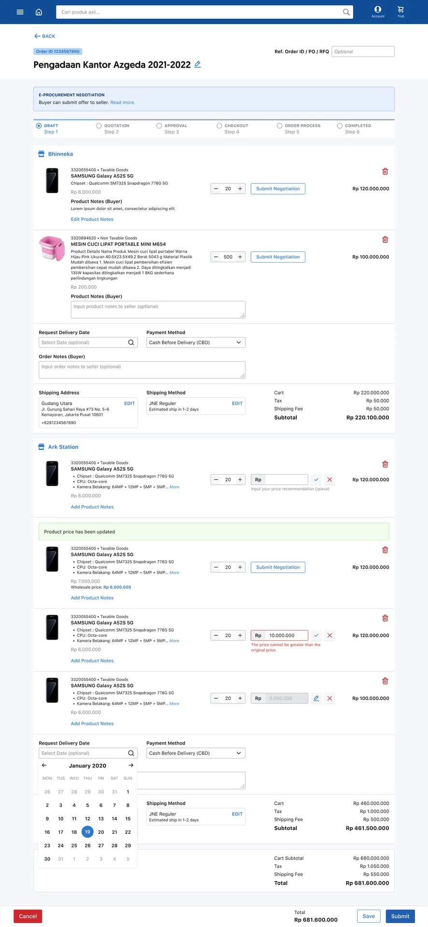Confirm the 10.000.000 price with checkmark
428x927 pixels.
click(x=316, y=635)
